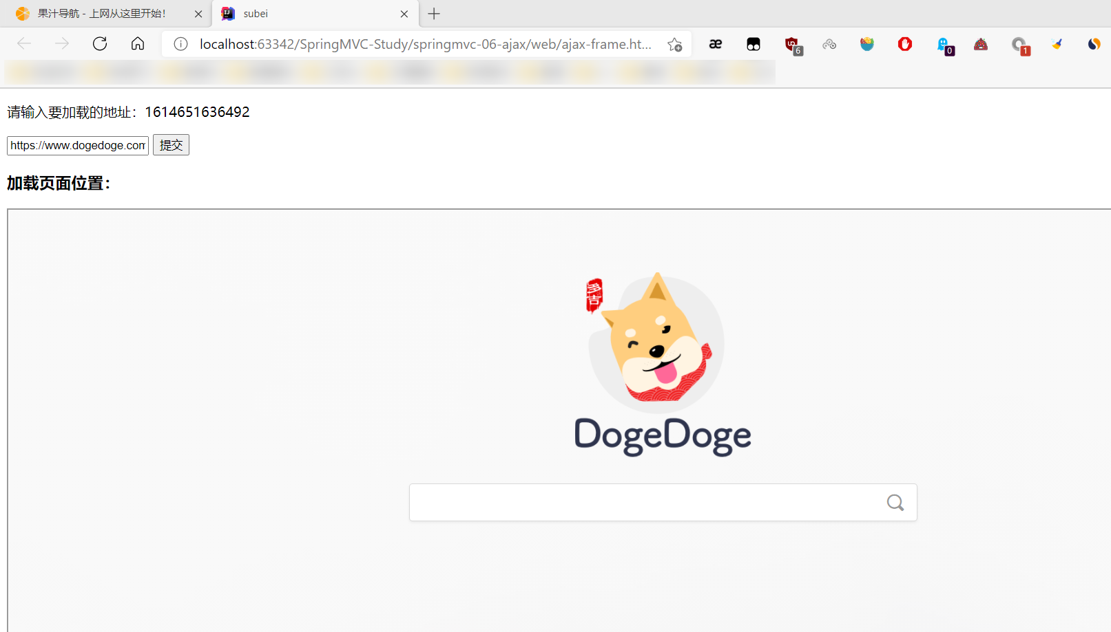Open a new browser tab

(434, 14)
